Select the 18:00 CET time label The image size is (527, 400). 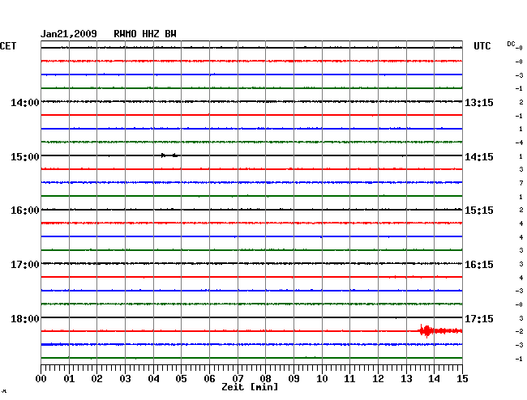pos(25,318)
